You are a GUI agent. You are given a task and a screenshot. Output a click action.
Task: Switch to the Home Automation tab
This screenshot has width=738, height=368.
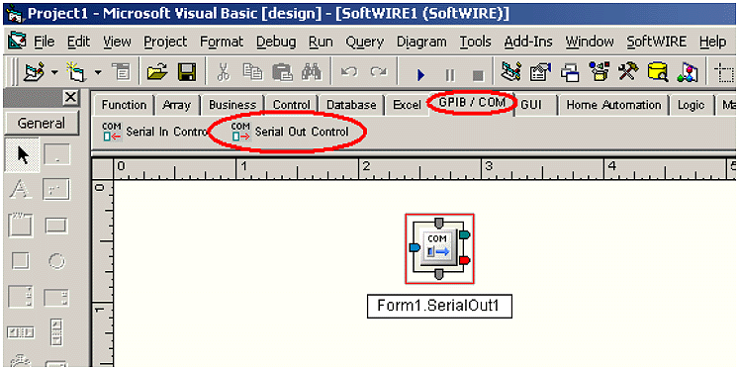613,105
